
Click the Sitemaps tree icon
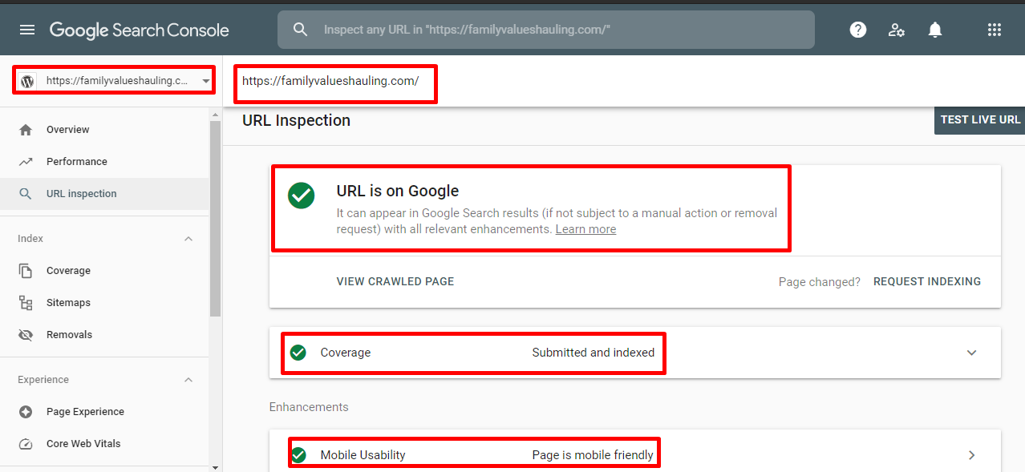tap(26, 303)
